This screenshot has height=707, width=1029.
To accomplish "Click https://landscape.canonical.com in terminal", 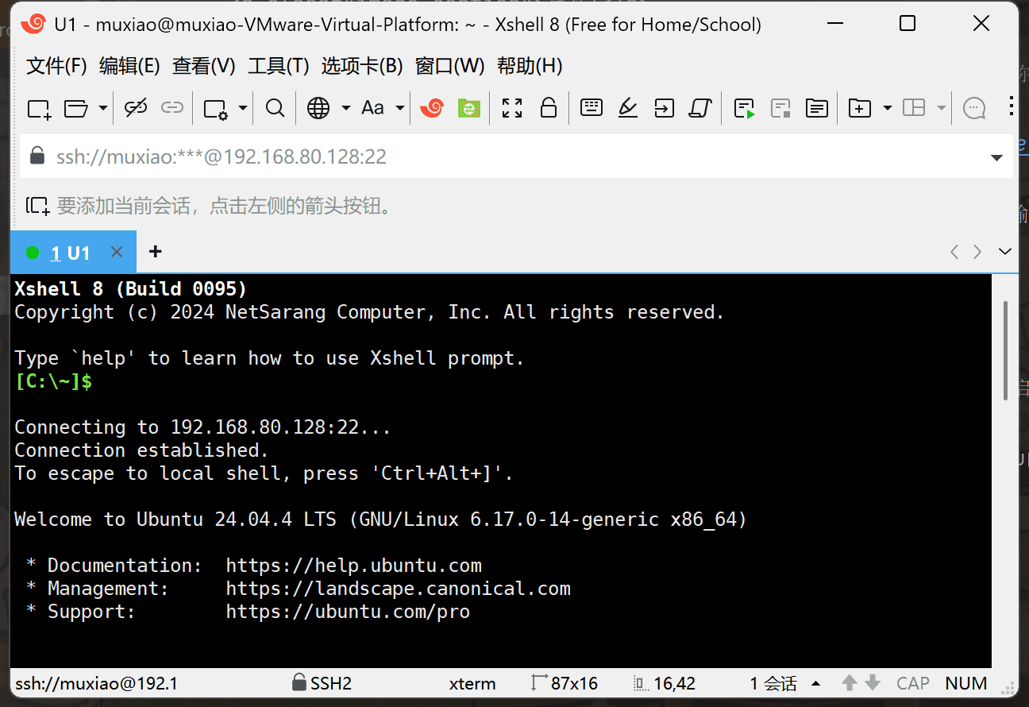I will 398,589.
